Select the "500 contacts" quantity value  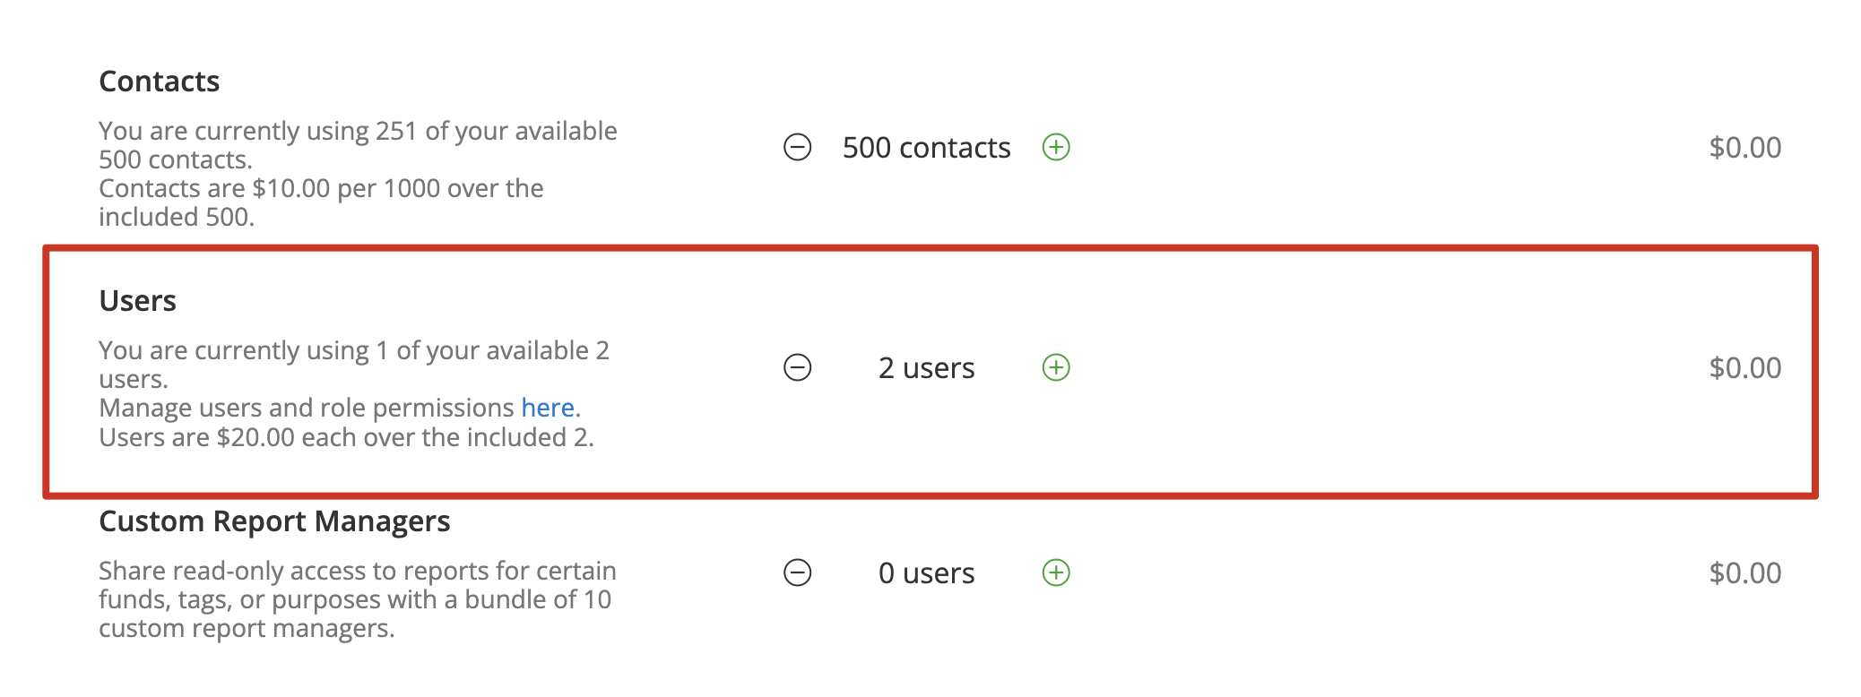click(926, 148)
